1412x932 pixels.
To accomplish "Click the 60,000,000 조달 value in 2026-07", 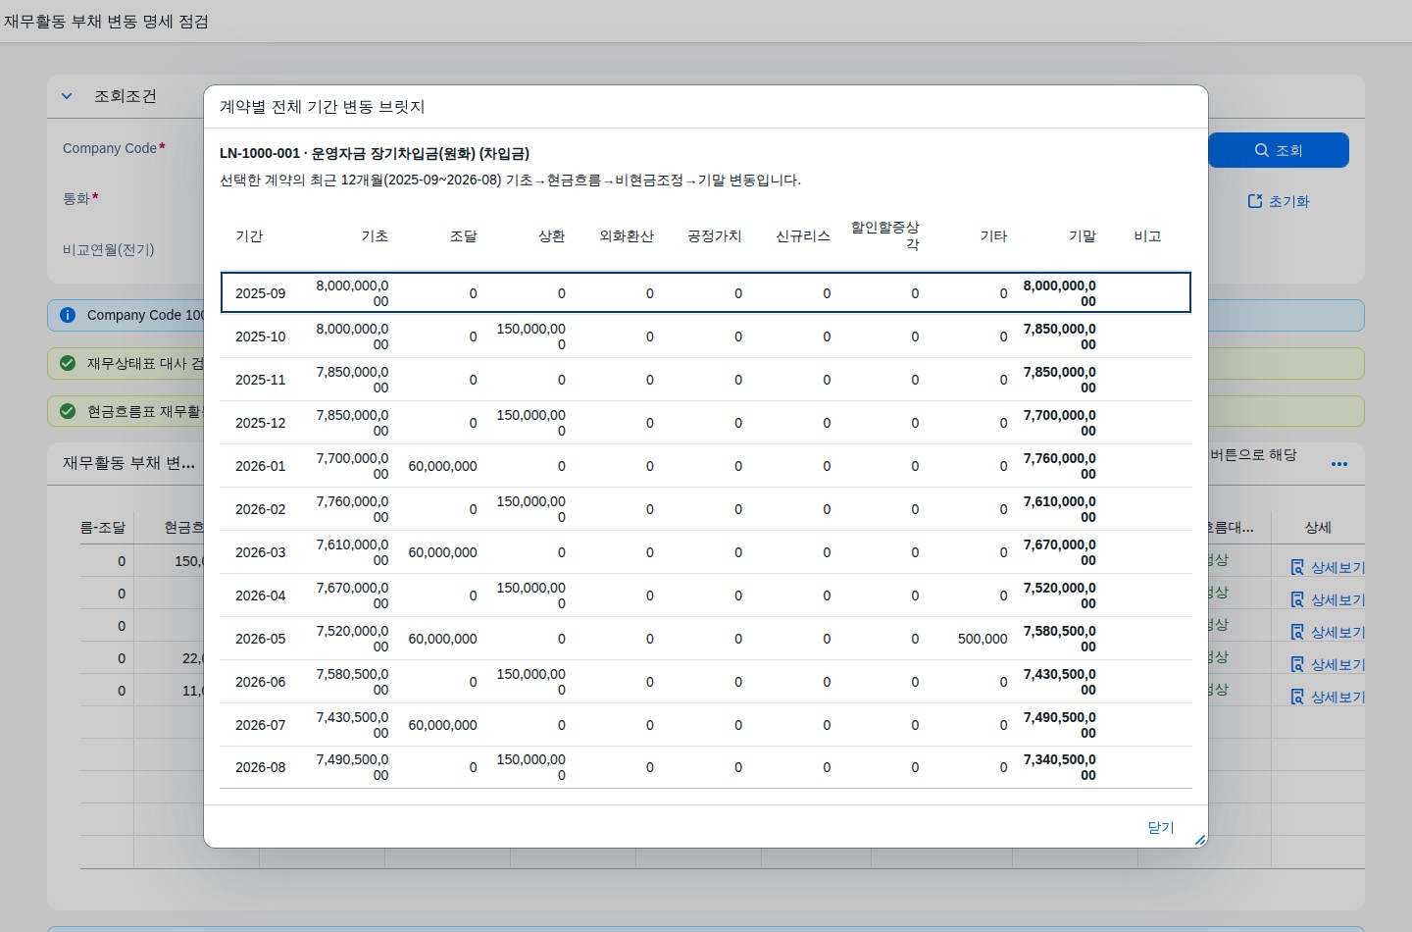I will click(x=442, y=725).
